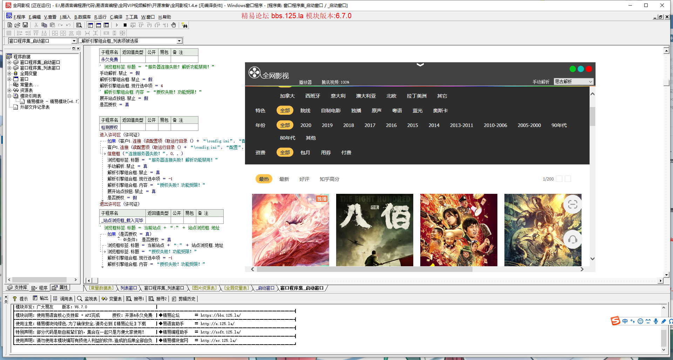673x360 pixels.
Task: Cut selection with the scissors icon
Action: coord(36,25)
